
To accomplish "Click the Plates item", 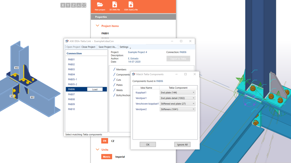I will [x=119, y=85].
